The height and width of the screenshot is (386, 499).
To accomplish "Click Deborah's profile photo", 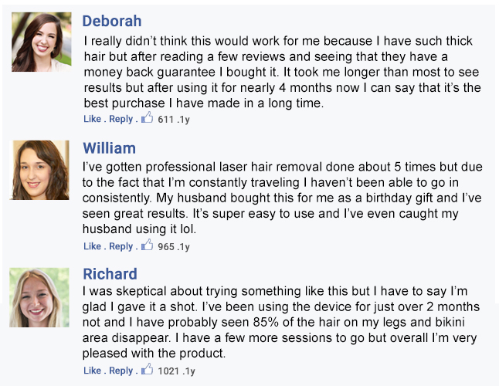I will [42, 42].
